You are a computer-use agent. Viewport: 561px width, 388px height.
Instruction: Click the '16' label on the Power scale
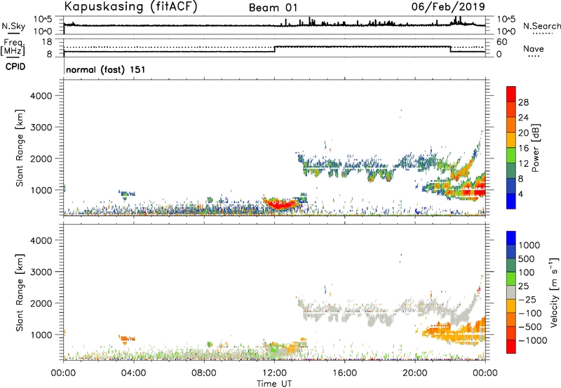point(523,148)
